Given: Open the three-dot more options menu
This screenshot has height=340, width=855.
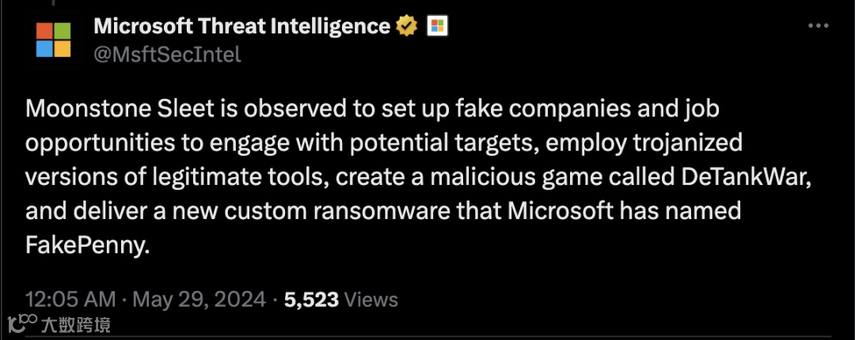Looking at the screenshot, I should click(818, 25).
